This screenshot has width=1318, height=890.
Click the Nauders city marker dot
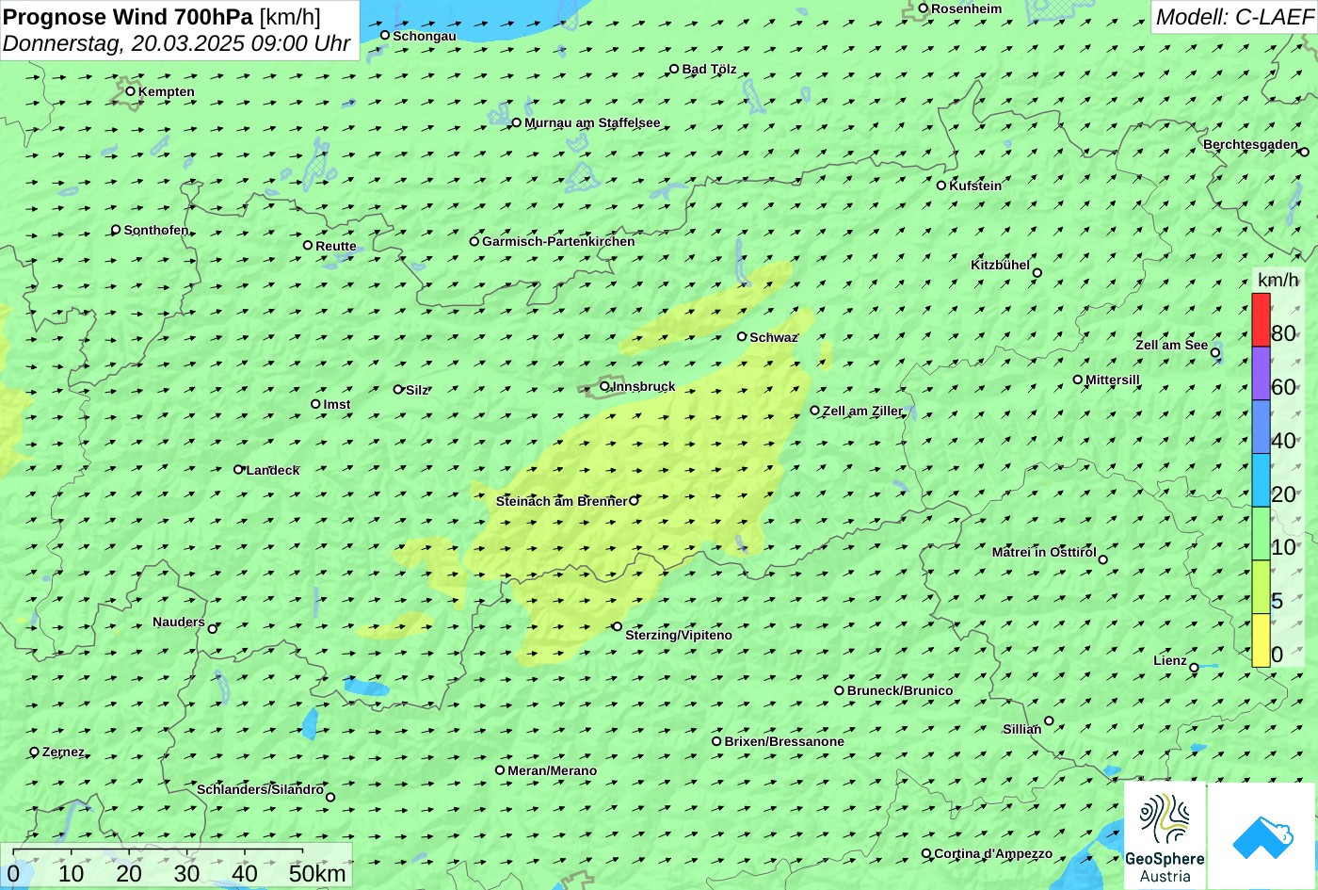coord(213,629)
